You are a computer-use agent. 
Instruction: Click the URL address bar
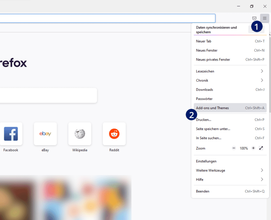coord(106,18)
